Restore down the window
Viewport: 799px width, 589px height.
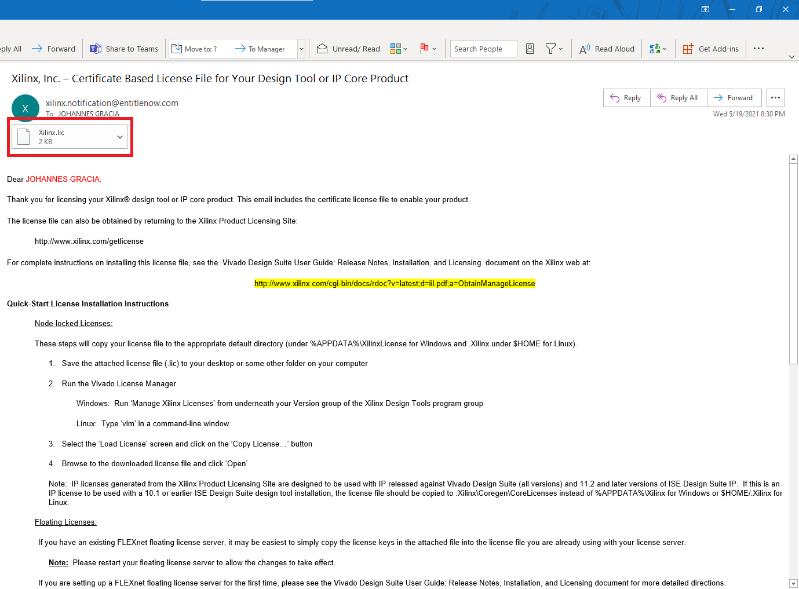point(758,9)
